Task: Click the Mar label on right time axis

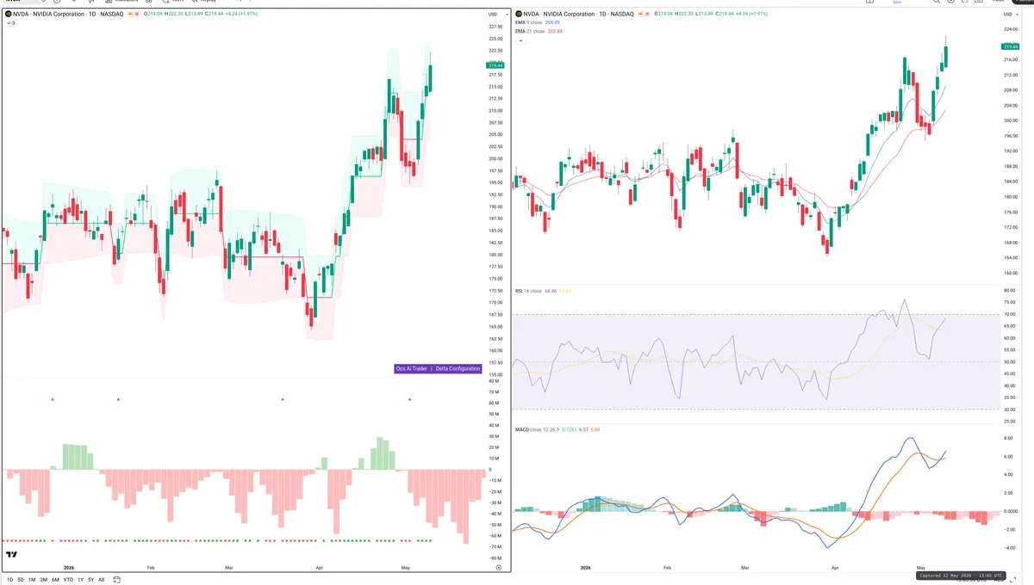Action: [745, 568]
